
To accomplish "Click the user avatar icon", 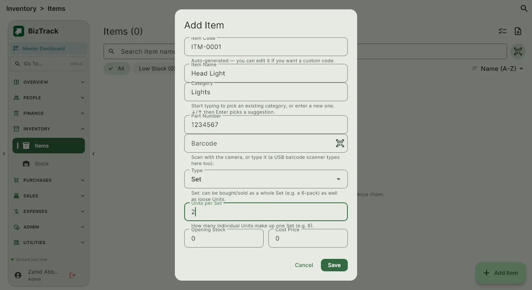I will pyautogui.click(x=18, y=275).
